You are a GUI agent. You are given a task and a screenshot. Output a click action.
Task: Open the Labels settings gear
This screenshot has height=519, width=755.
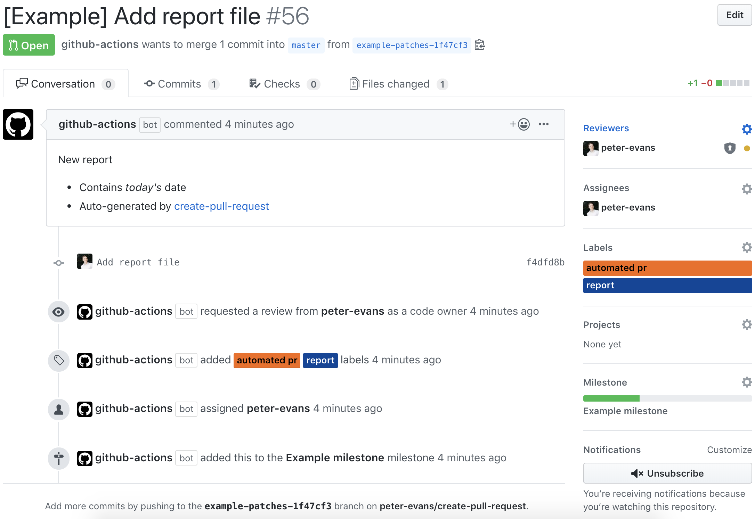(746, 247)
